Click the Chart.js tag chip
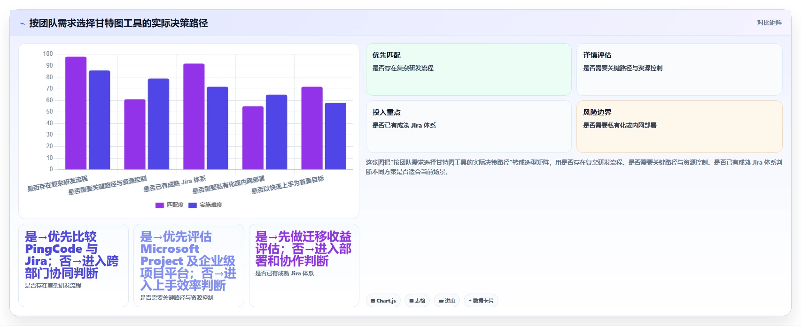Viewport: 801px width, 326px height. [383, 301]
